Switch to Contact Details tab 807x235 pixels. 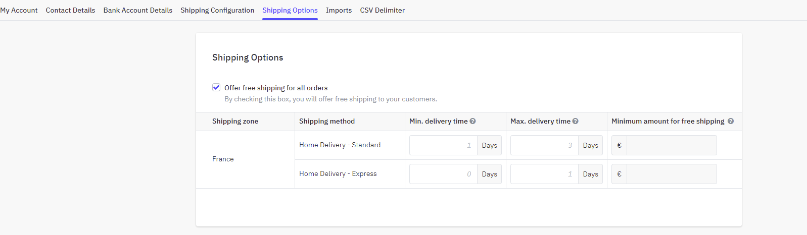coord(70,10)
